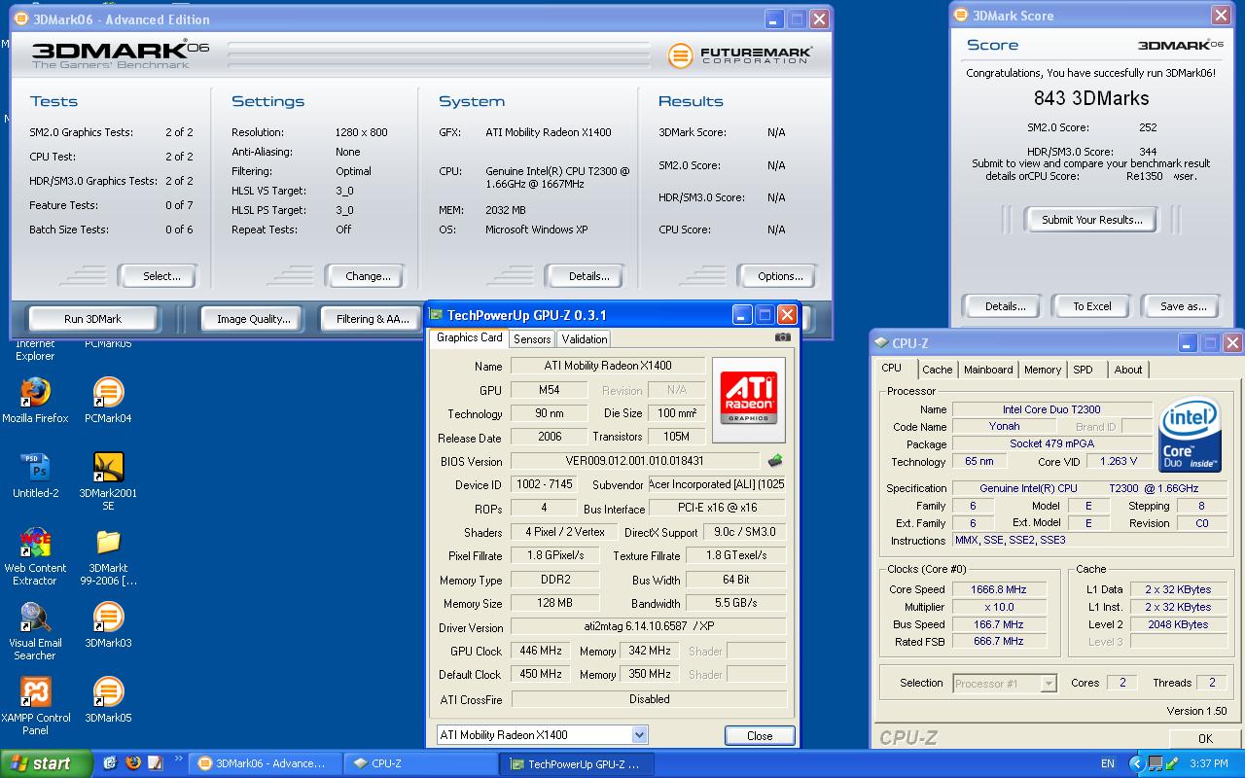The width and height of the screenshot is (1245, 778).
Task: Click the Windows start button
Action: pyautogui.click(x=46, y=763)
